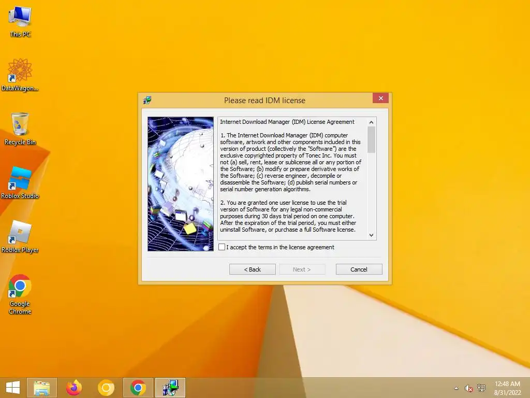
Task: Click the network tray icon
Action: click(x=481, y=388)
